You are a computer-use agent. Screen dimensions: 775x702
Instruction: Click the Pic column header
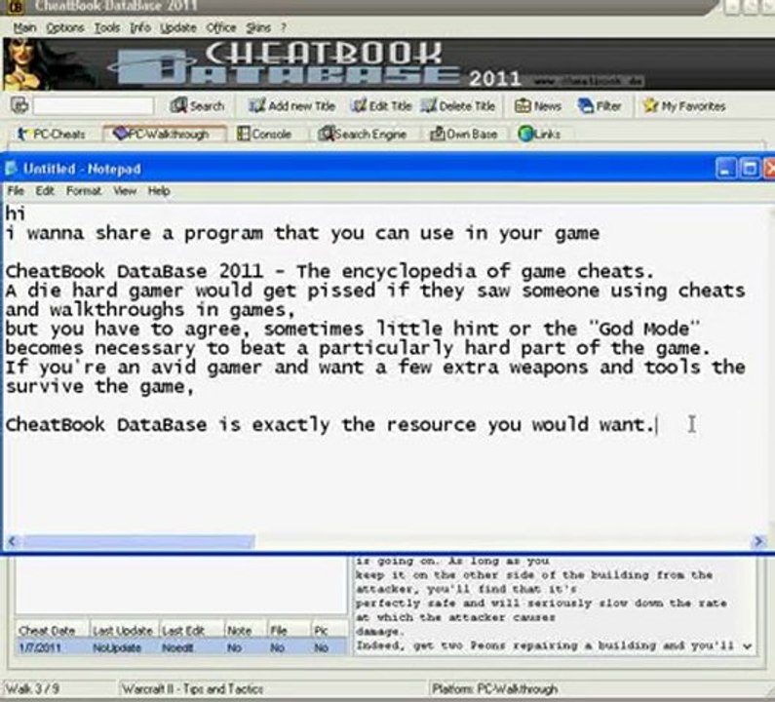pyautogui.click(x=329, y=630)
